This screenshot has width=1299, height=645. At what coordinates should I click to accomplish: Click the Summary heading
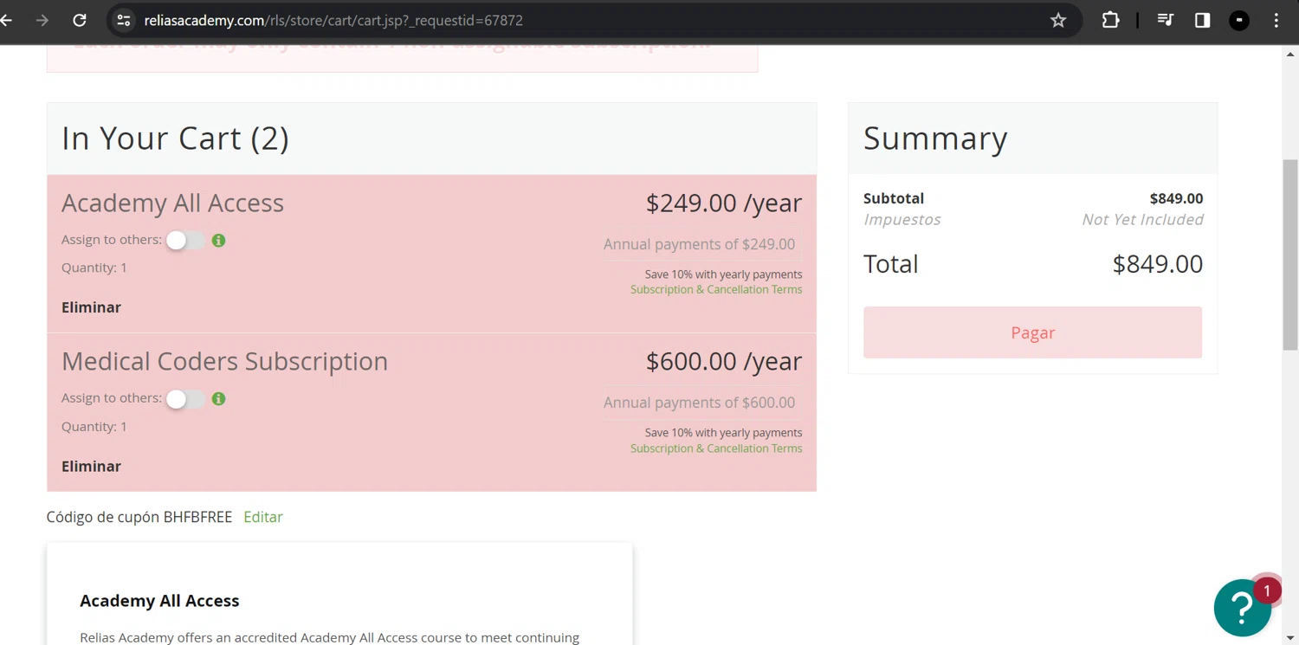tap(935, 139)
